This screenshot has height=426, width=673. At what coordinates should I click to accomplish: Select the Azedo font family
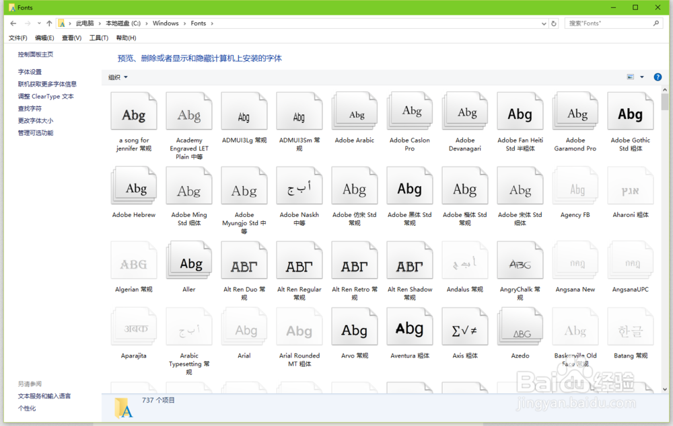[x=520, y=327]
